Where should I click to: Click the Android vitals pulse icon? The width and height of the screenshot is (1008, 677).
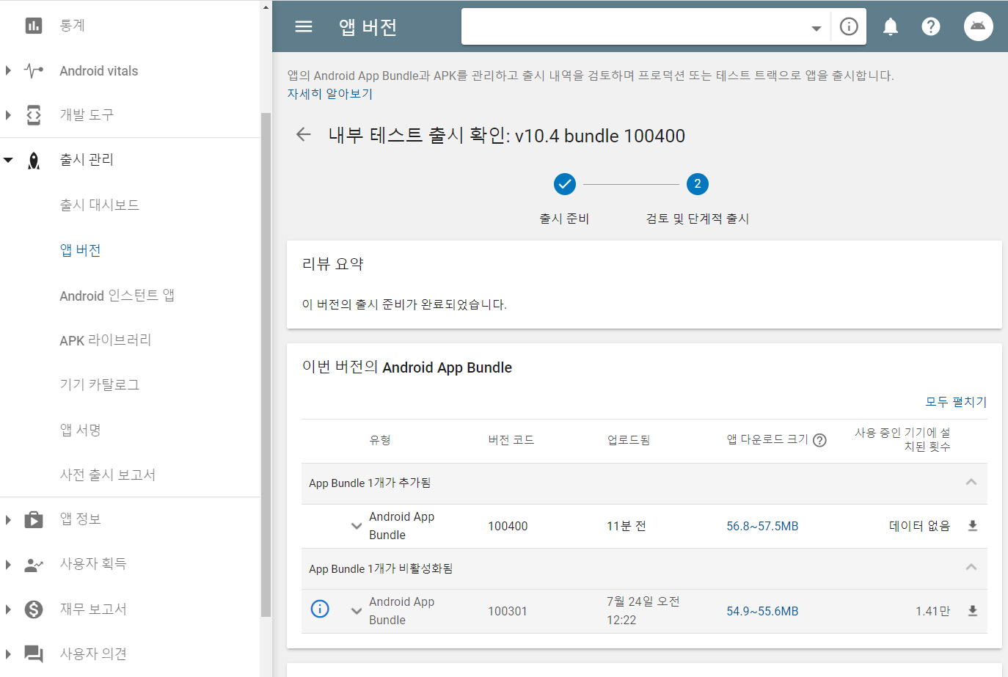[x=34, y=70]
